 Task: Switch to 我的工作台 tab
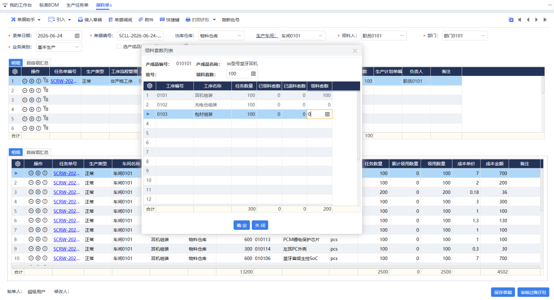pyautogui.click(x=21, y=5)
